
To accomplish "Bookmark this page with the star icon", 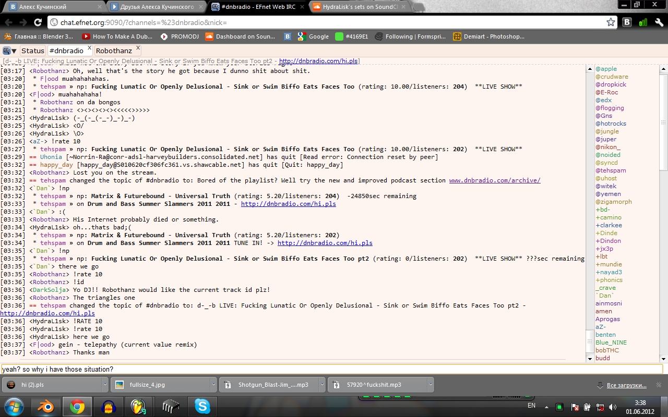I will click(611, 22).
